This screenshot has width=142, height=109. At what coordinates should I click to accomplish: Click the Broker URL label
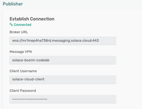point(19,32)
